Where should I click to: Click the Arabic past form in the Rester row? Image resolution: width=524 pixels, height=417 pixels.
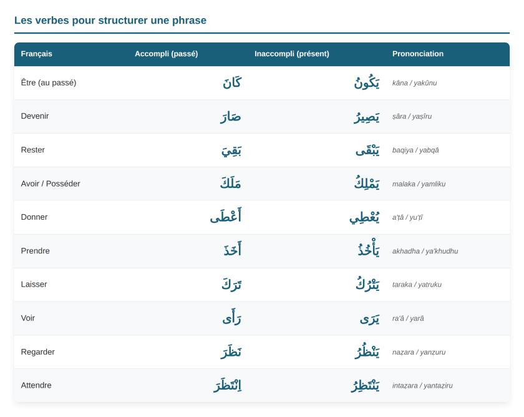coord(231,150)
